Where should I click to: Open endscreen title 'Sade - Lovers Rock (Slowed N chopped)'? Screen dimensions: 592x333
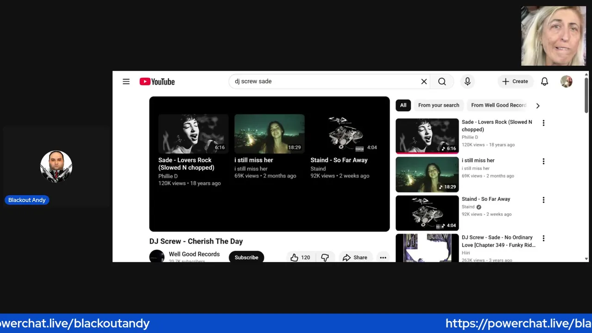(186, 164)
